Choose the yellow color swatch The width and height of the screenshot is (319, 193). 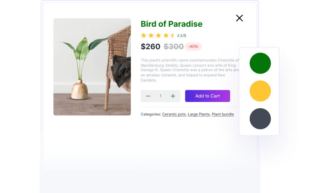(x=260, y=91)
